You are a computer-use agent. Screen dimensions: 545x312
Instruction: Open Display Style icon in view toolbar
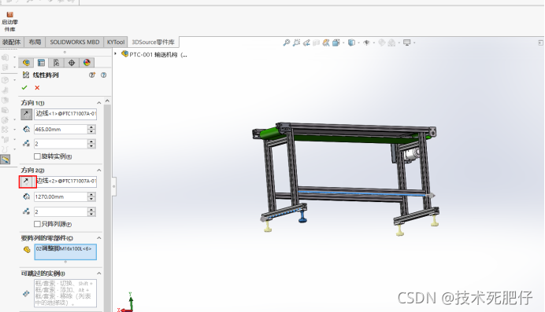[351, 42]
